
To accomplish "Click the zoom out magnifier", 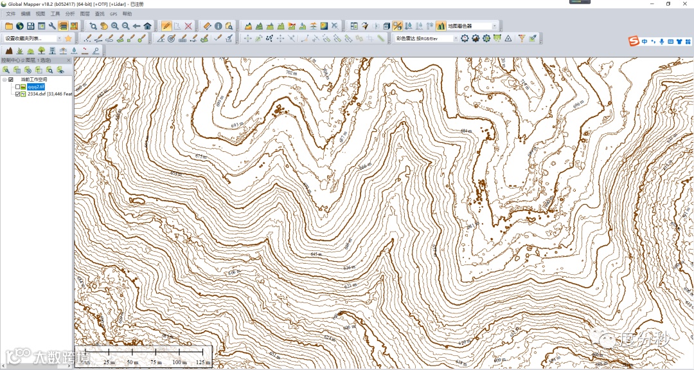I will [x=126, y=26].
